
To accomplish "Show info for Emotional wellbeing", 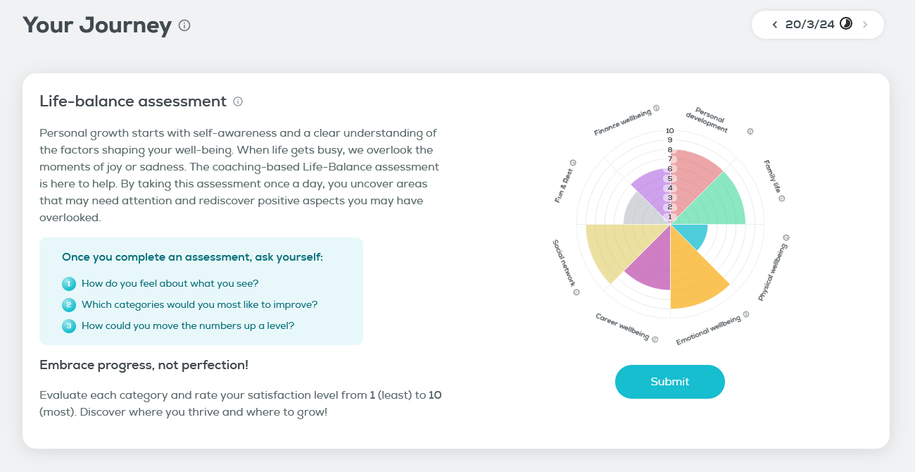I will pos(746,314).
